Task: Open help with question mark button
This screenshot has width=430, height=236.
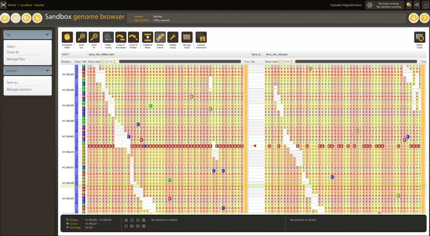Action: click(425, 18)
